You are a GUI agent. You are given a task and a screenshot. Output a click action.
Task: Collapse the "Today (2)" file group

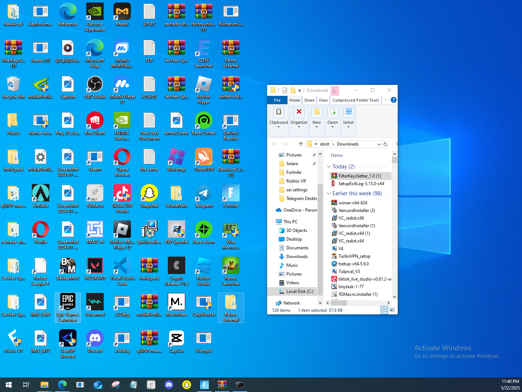point(329,167)
